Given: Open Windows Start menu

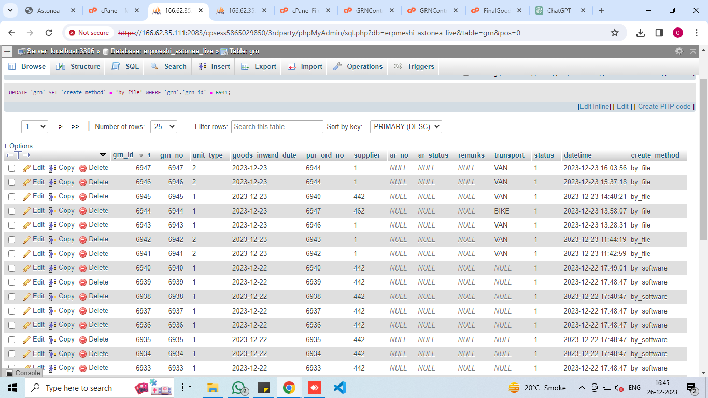Looking at the screenshot, I should pos(12,388).
